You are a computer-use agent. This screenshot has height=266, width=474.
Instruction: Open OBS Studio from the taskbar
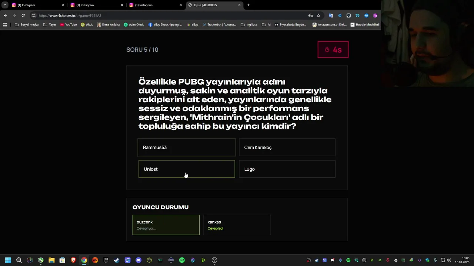coord(214,260)
